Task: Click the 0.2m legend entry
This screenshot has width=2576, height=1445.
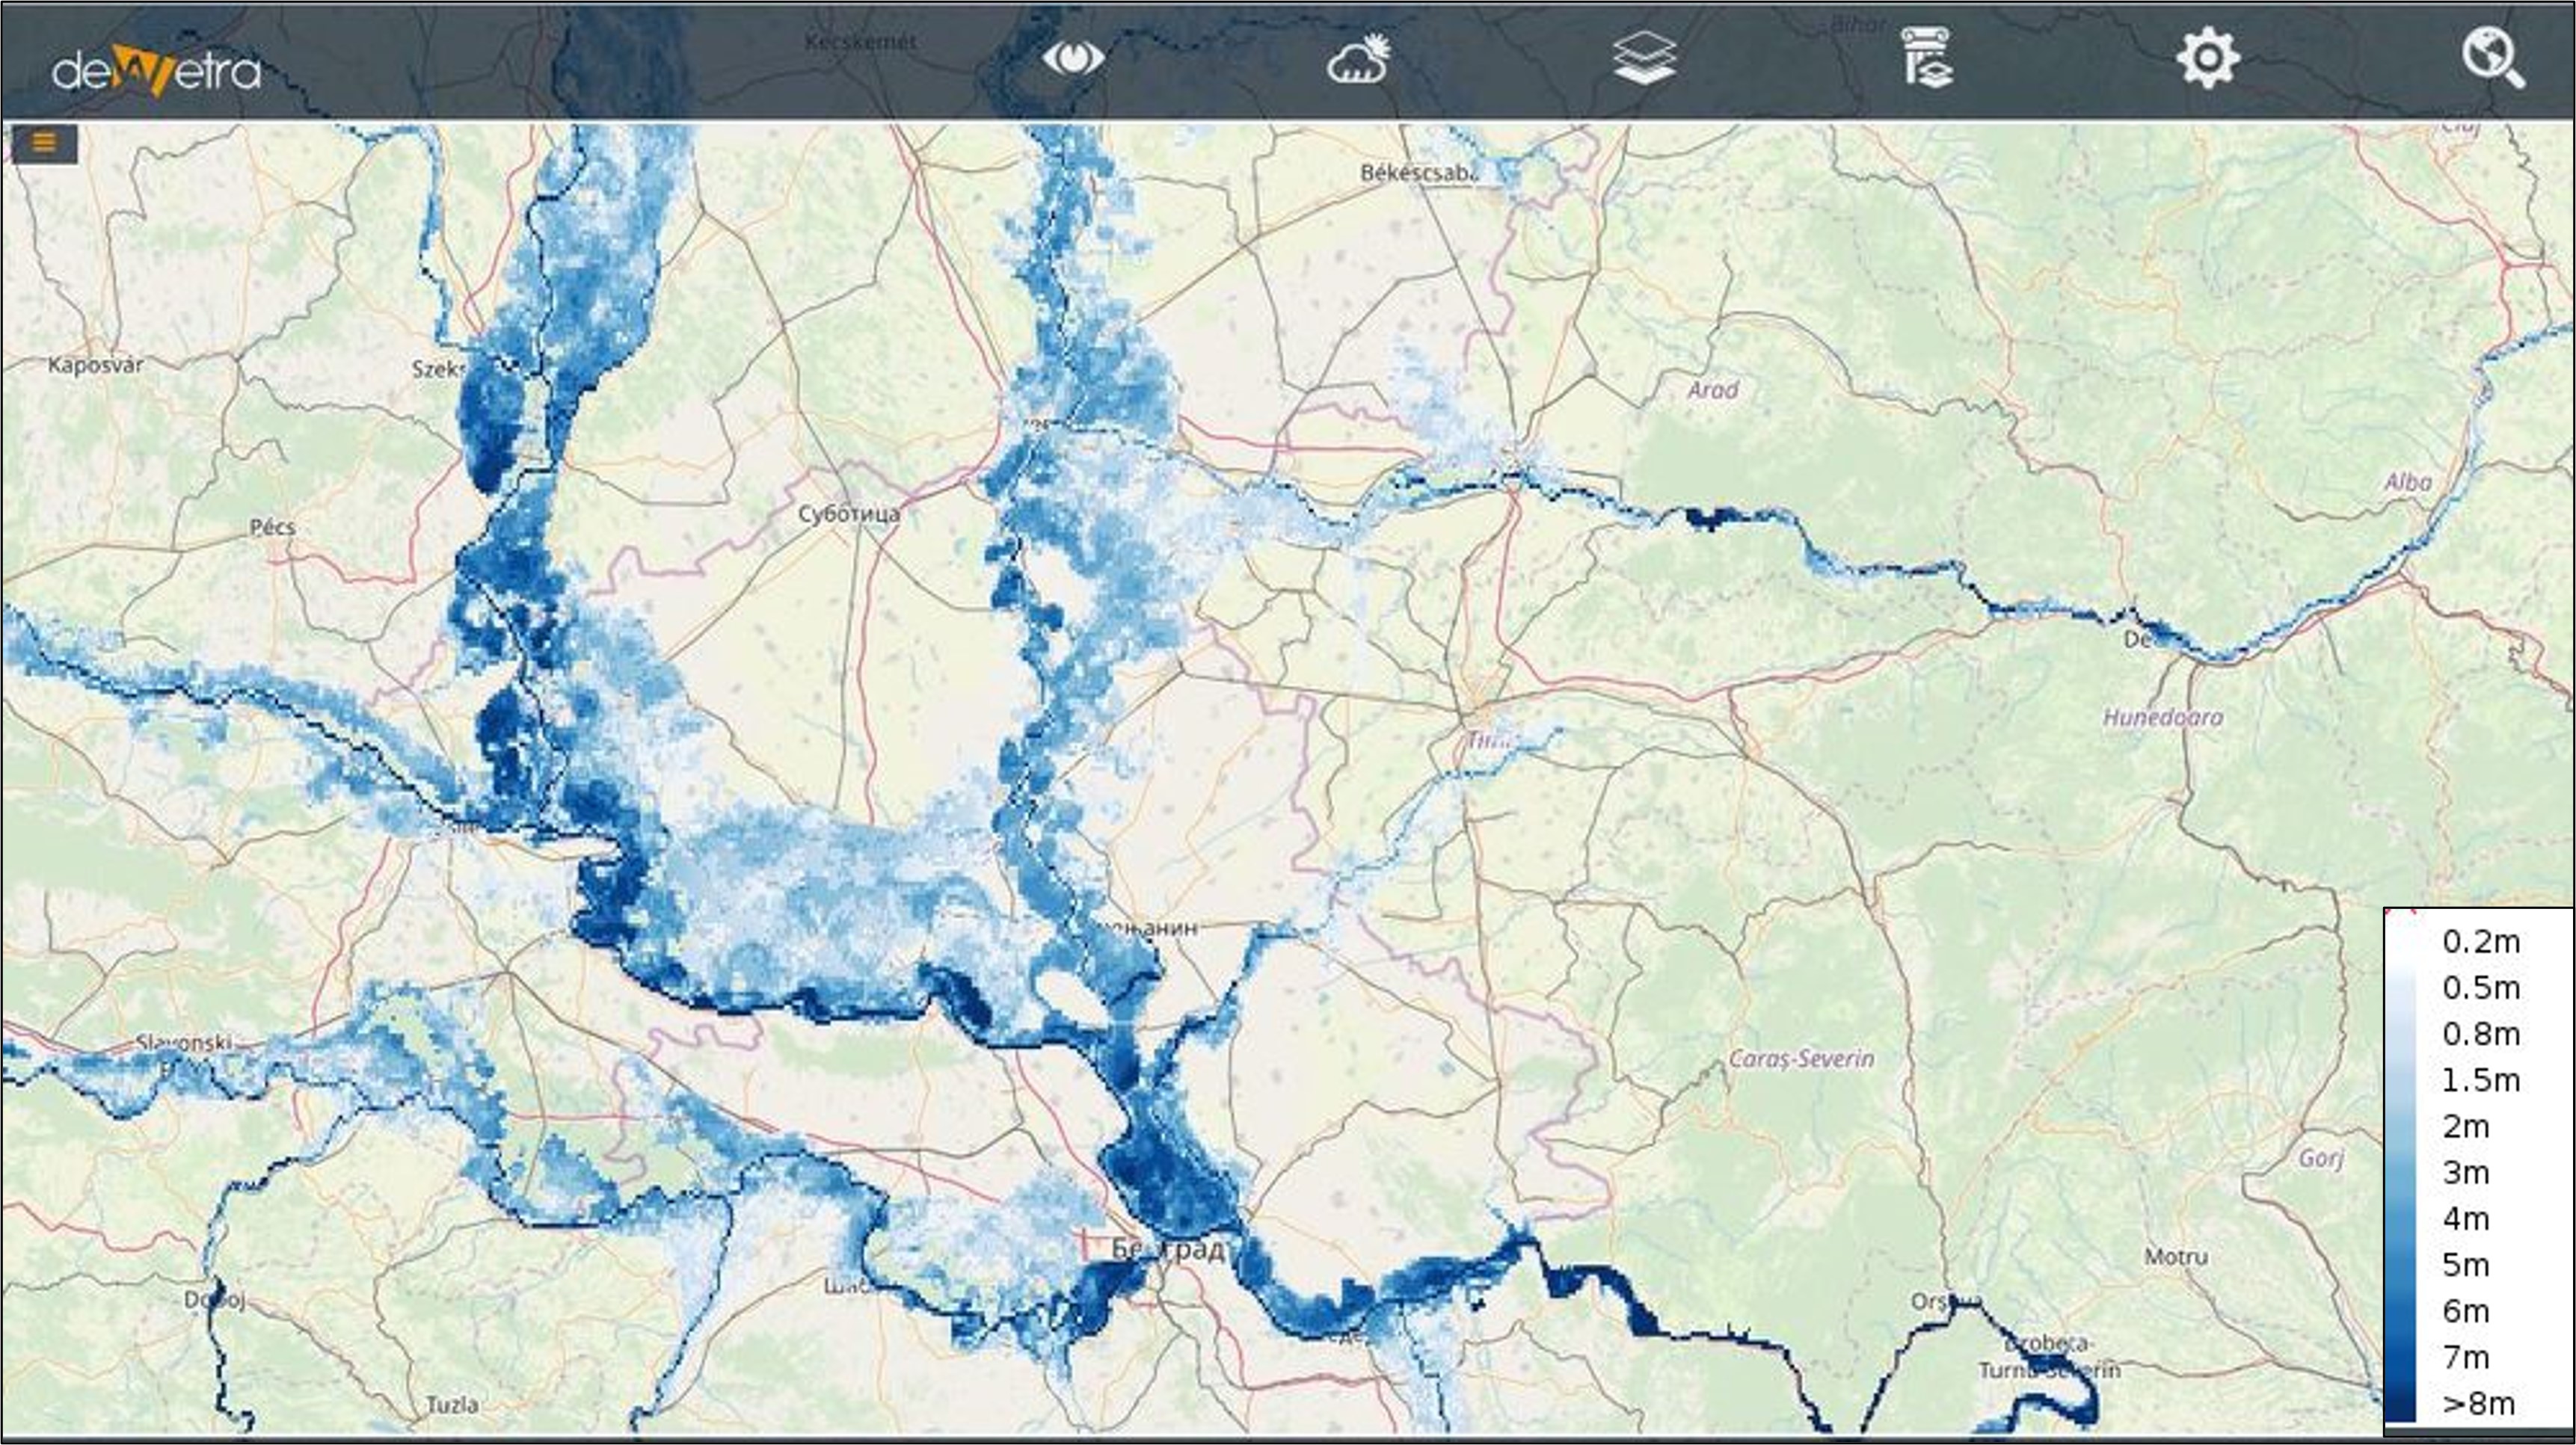Action: 2481,941
